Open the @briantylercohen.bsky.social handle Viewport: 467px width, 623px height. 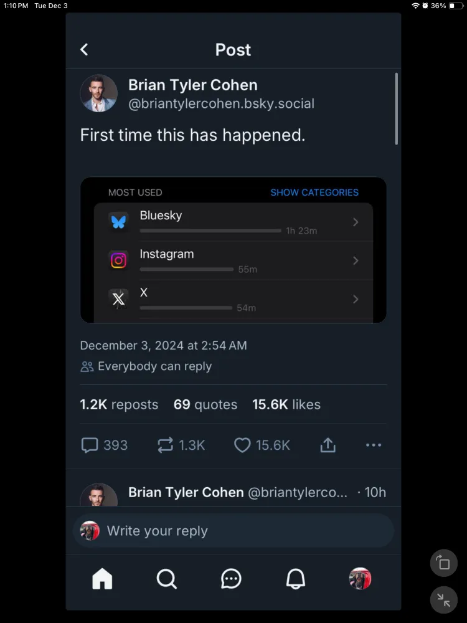click(221, 104)
